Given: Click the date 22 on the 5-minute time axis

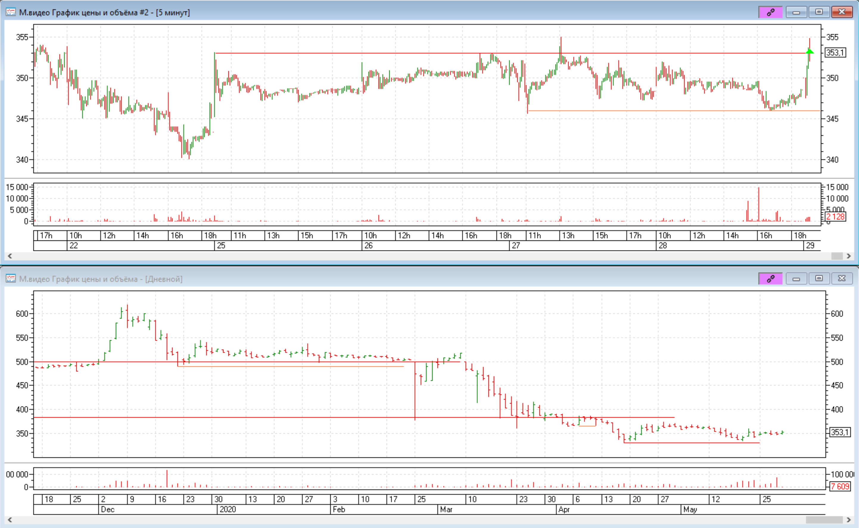Looking at the screenshot, I should (x=74, y=246).
